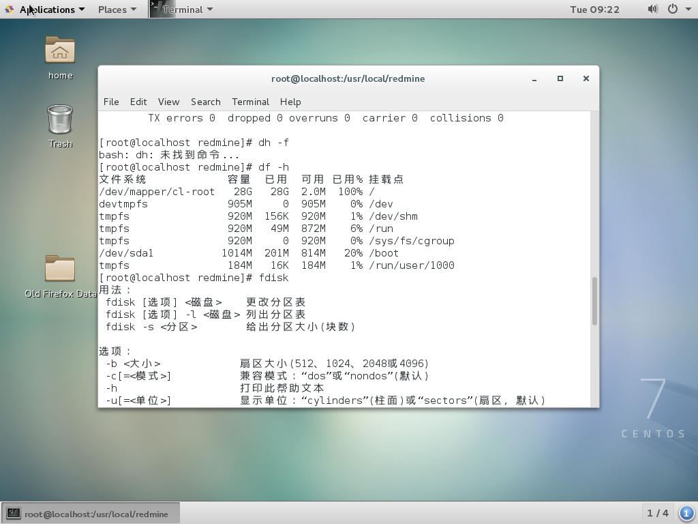Select root@localhost taskbar window button
The image size is (698, 524).
tap(91, 514)
